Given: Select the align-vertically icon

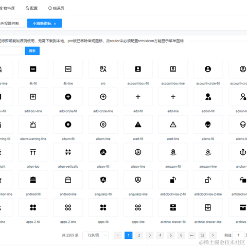Looking at the screenshot, I should pyautogui.click(x=68, y=152).
